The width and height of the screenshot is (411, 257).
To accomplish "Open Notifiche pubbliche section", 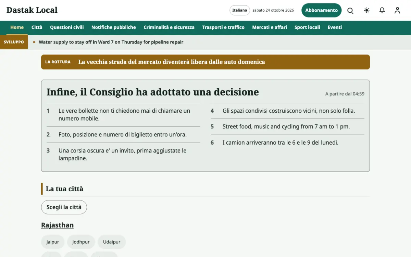I will 114,27.
